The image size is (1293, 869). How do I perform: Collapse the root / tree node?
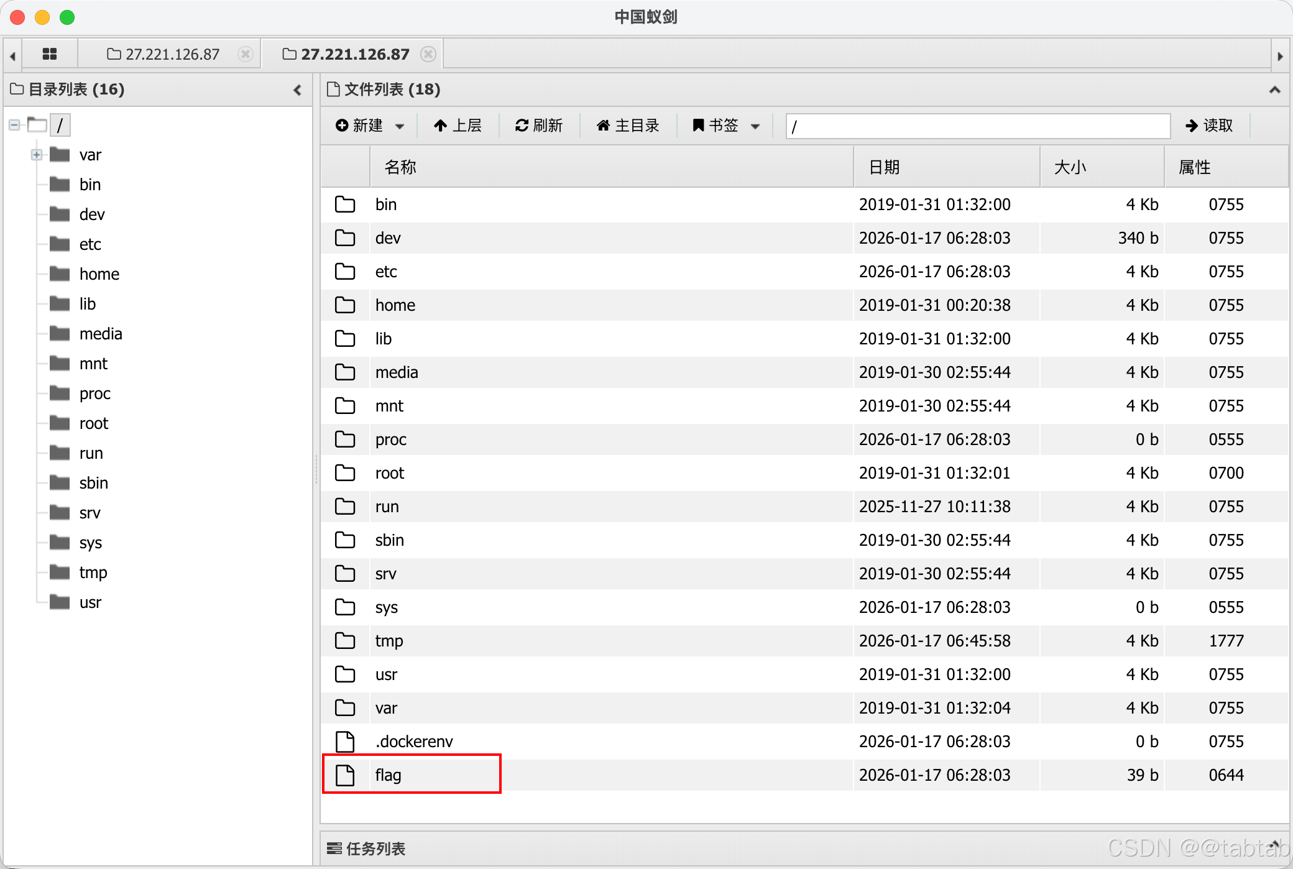click(14, 125)
